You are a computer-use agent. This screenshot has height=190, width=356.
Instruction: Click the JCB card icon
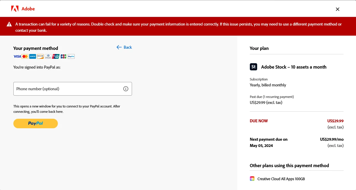pos(63,56)
